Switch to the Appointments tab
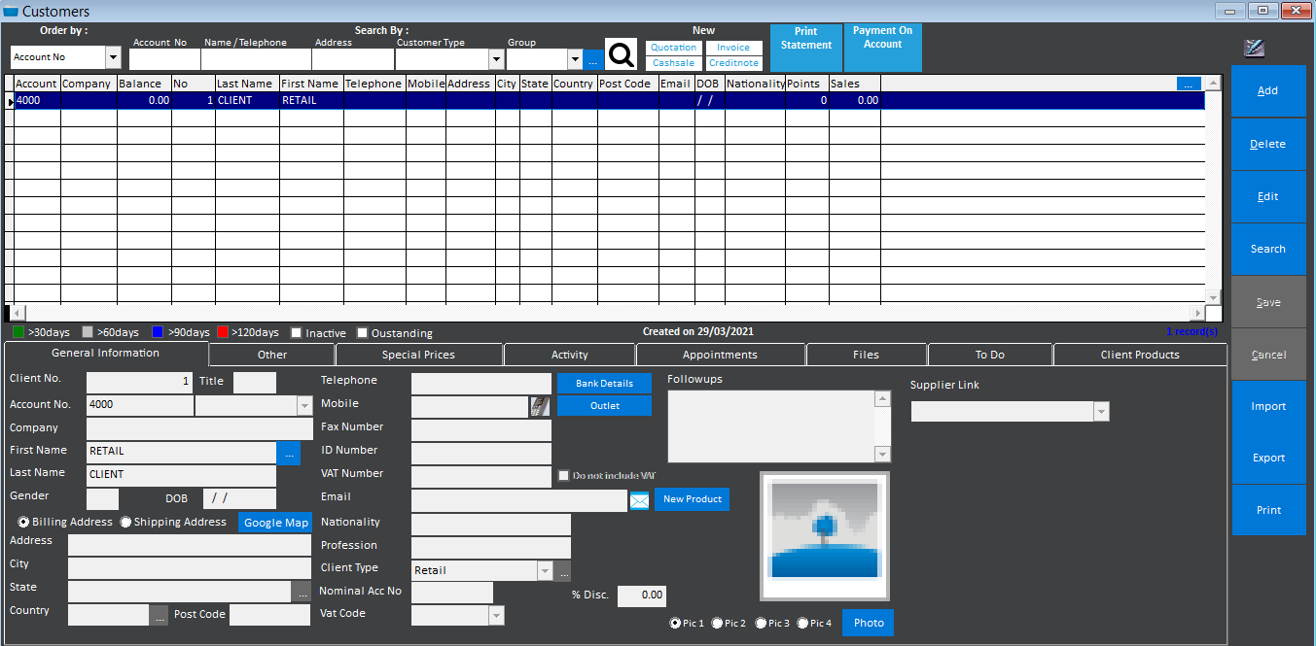Image resolution: width=1316 pixels, height=646 pixels. pos(721,354)
